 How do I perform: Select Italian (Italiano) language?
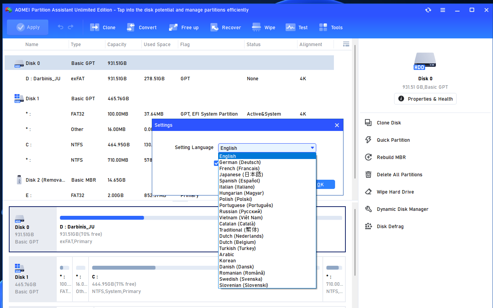coord(267,187)
